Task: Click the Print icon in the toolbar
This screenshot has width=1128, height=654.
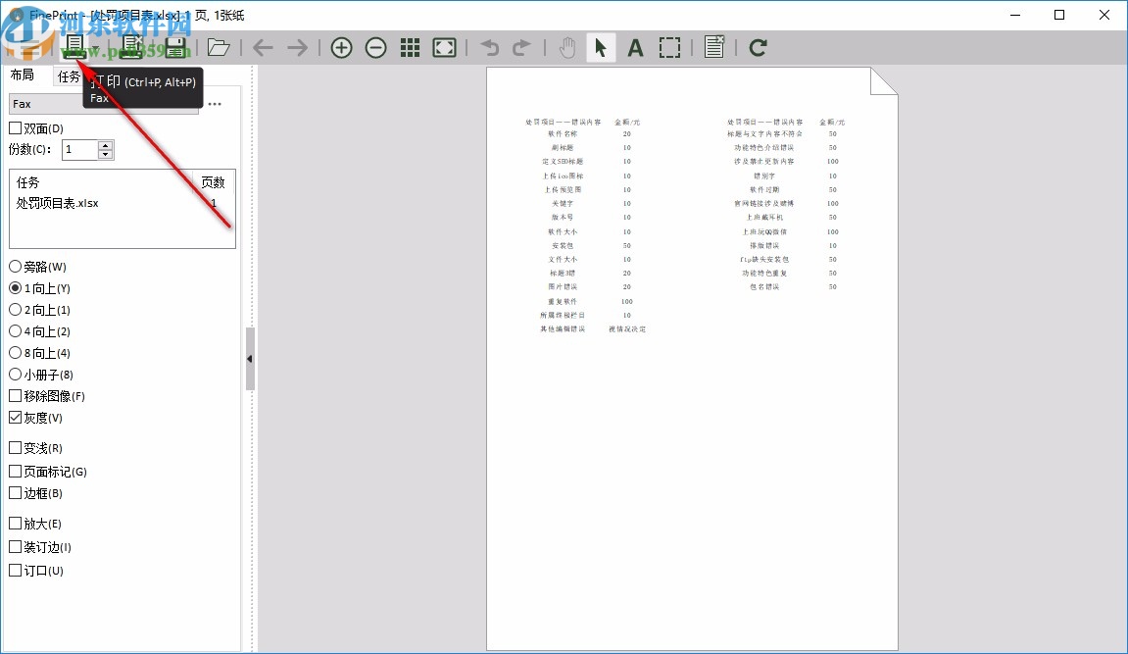Action: point(76,46)
